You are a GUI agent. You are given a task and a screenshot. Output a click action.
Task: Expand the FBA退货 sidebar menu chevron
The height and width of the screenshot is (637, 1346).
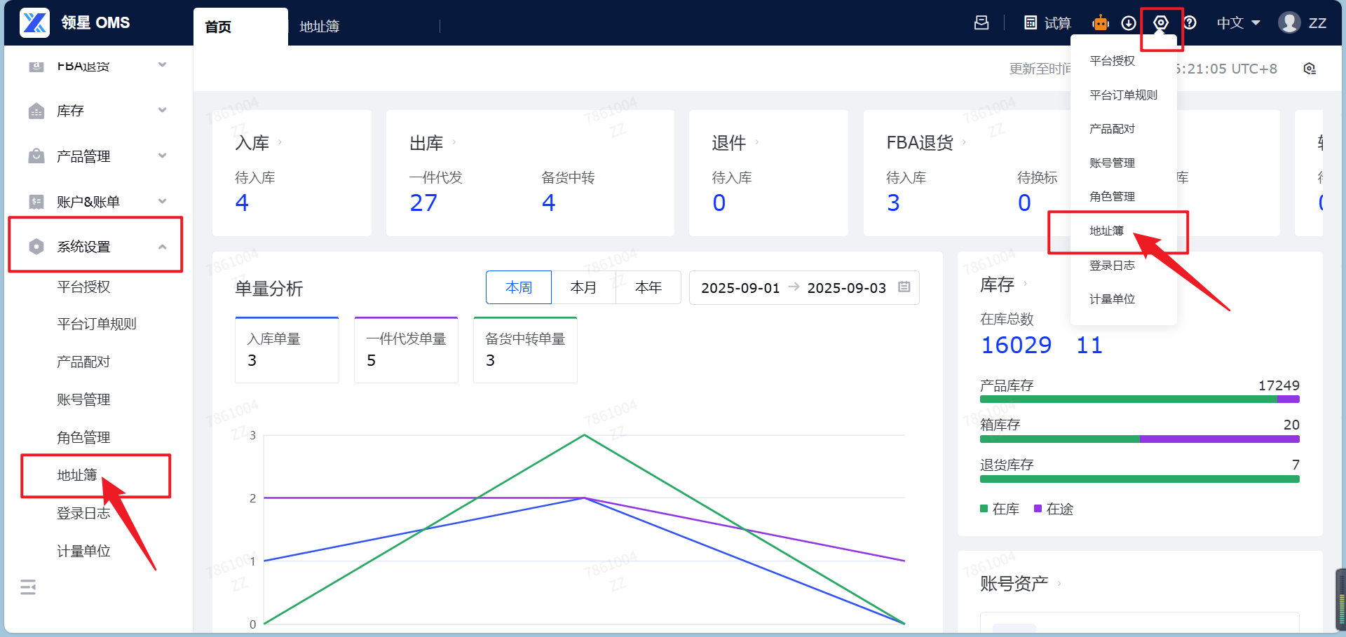pos(163,65)
